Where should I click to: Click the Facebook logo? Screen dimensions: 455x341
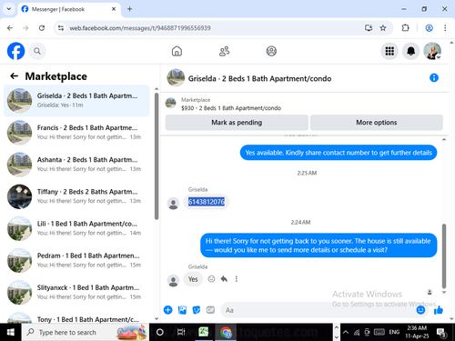[15, 51]
